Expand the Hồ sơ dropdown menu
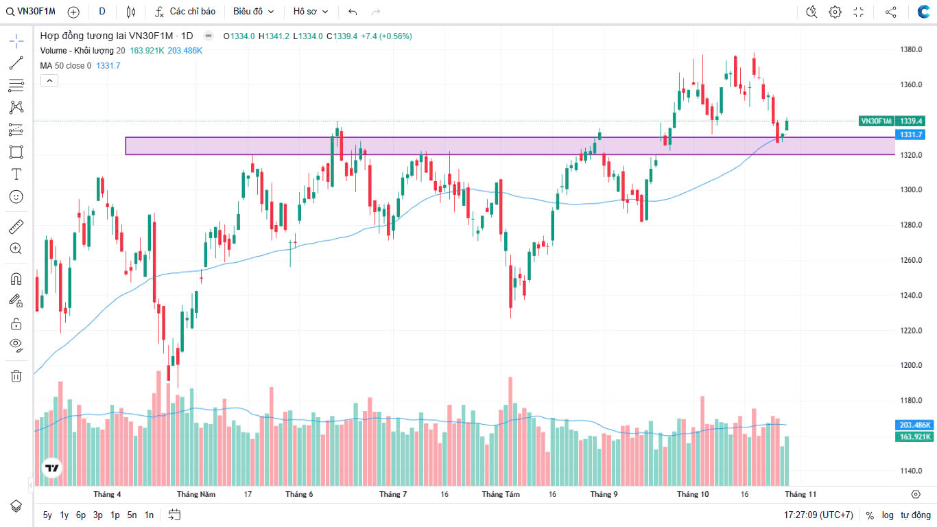Screen dimensions: 937x527 311,12
